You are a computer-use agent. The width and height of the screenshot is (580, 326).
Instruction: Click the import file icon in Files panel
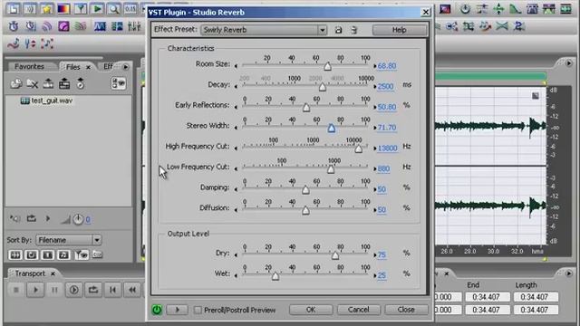pyautogui.click(x=16, y=84)
